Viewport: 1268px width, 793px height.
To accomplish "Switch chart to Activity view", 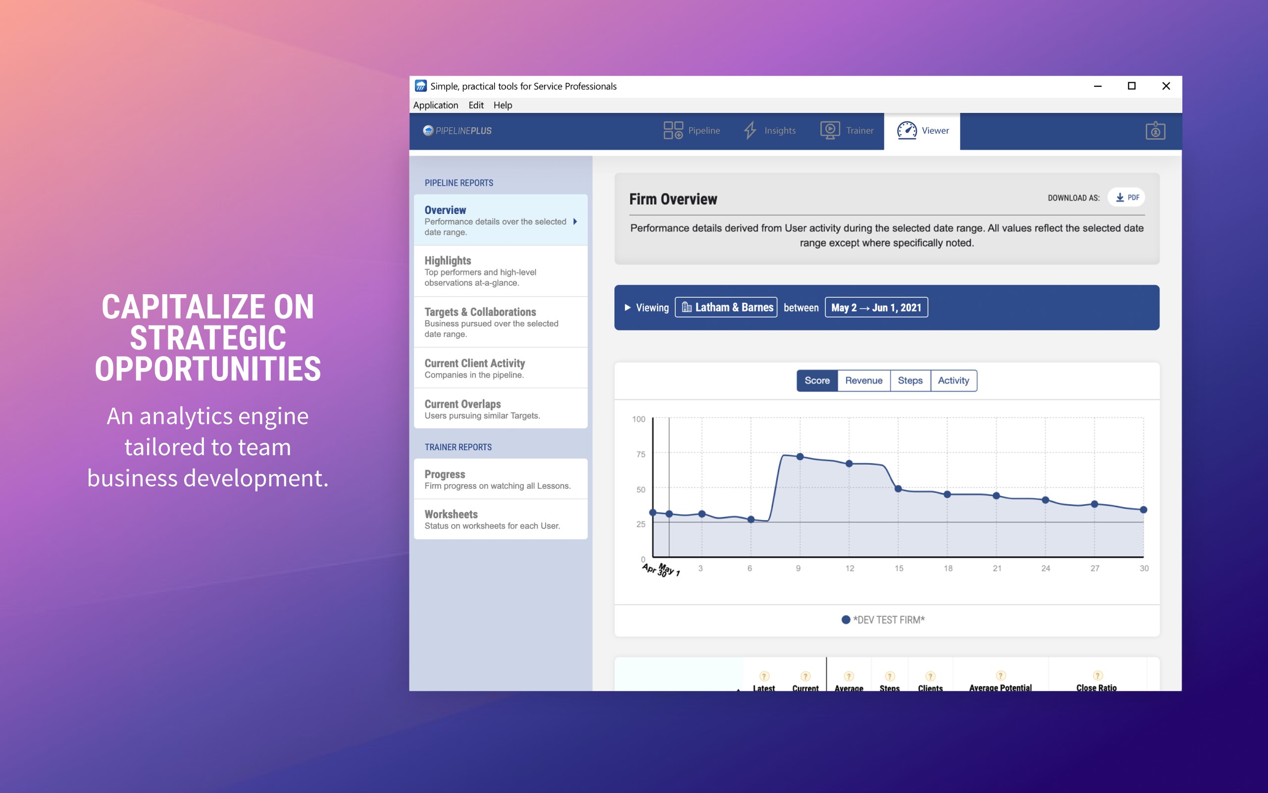I will pos(953,381).
